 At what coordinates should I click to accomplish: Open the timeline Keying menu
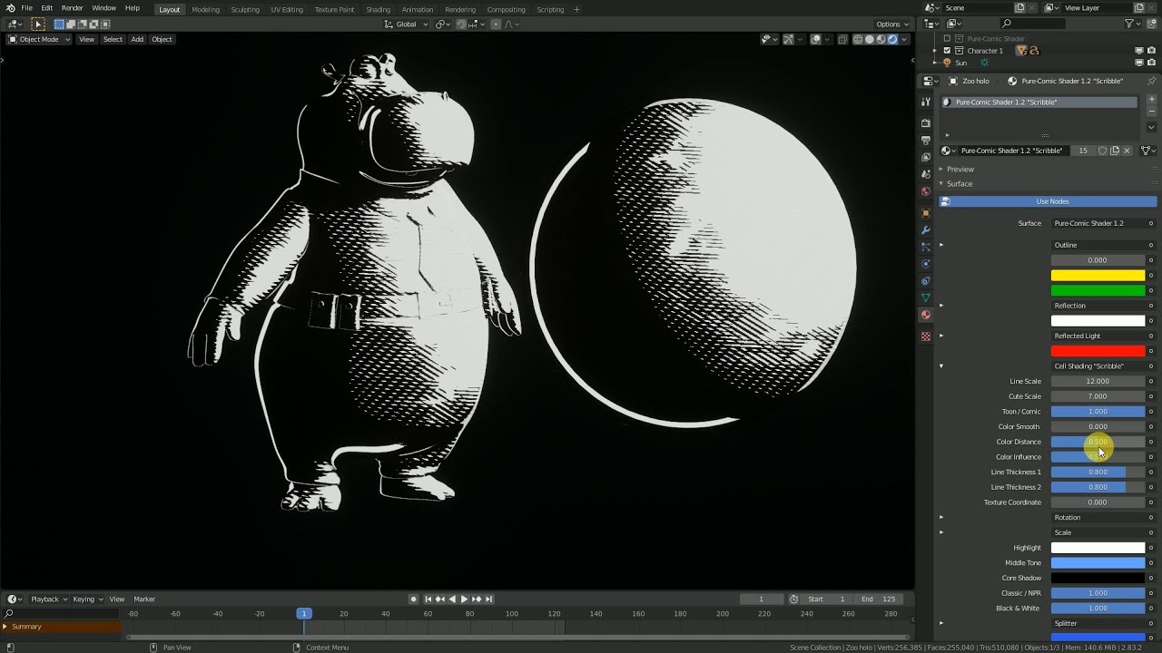point(87,599)
